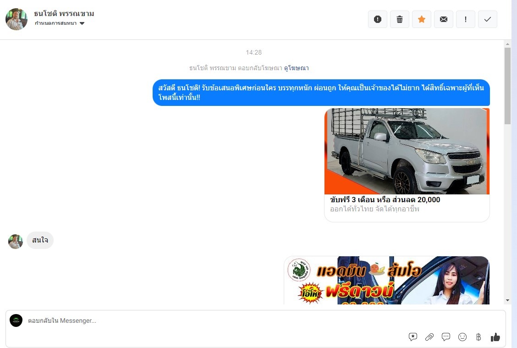The width and height of the screenshot is (517, 348).
Task: Delete the conversation using trash icon
Action: click(400, 19)
